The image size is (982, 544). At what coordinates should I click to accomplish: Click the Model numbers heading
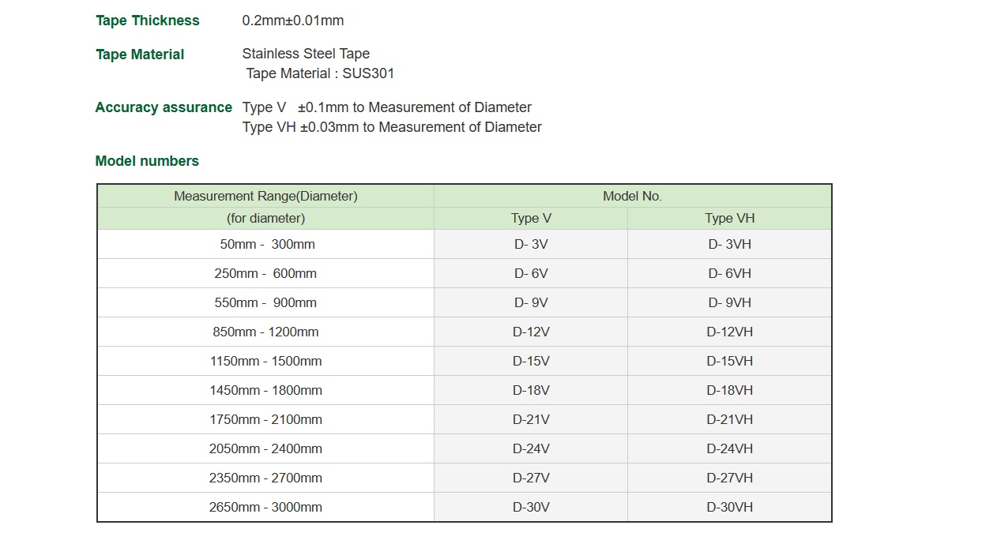click(x=147, y=161)
